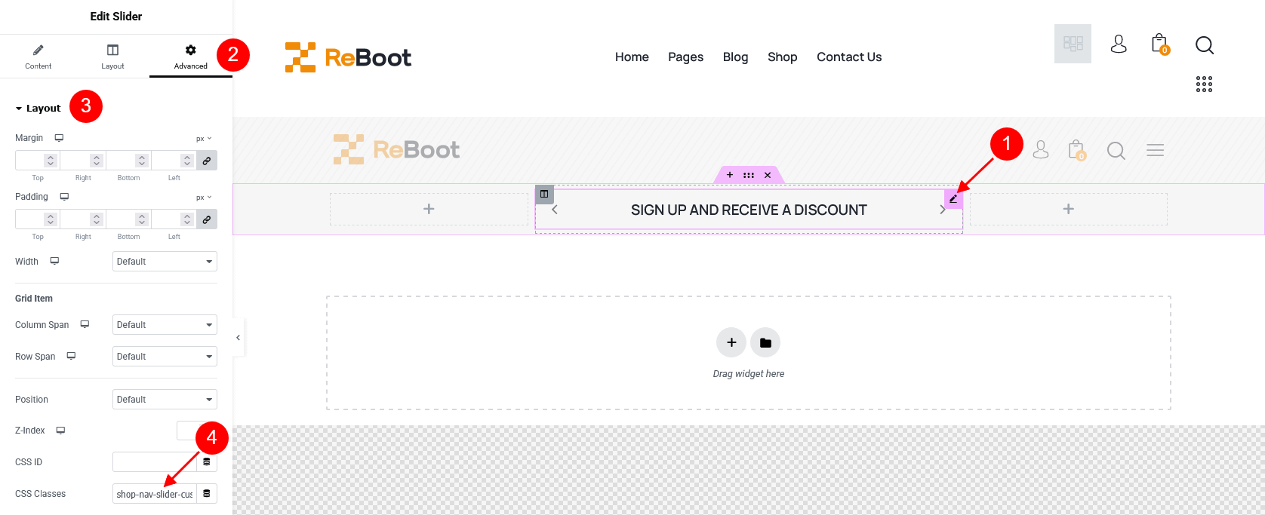Open top header shopping cart icon

(x=1160, y=44)
